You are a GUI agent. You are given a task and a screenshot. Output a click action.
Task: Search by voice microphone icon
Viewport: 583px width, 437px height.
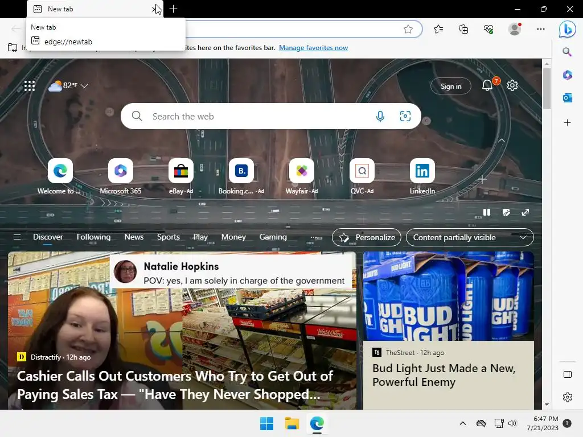380,116
